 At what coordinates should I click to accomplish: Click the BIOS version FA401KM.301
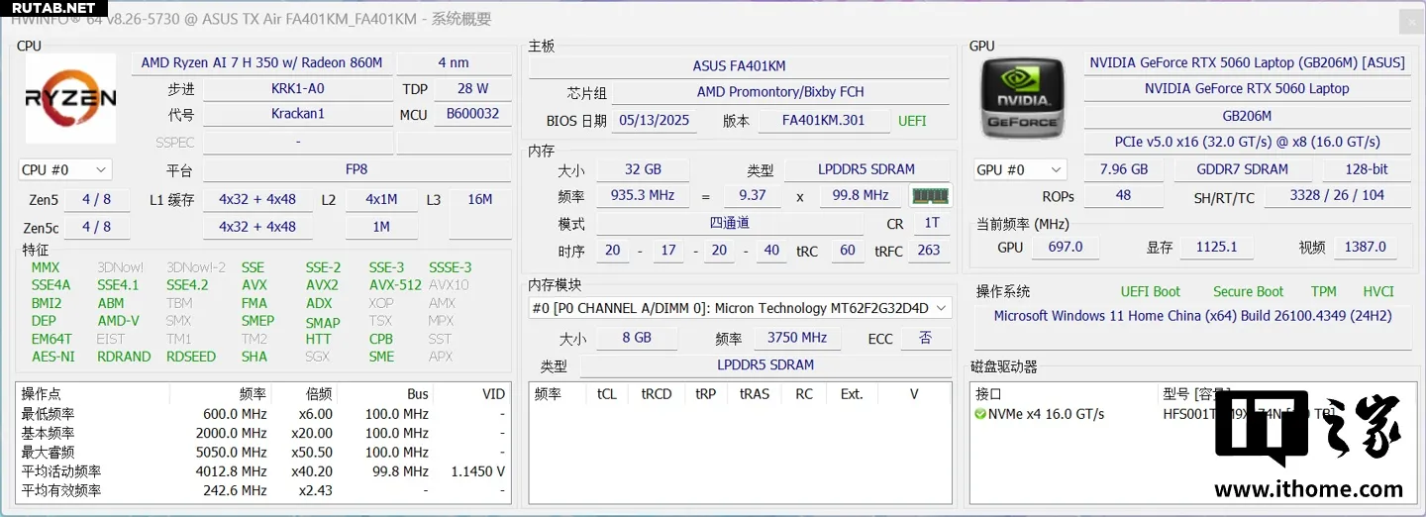click(823, 121)
